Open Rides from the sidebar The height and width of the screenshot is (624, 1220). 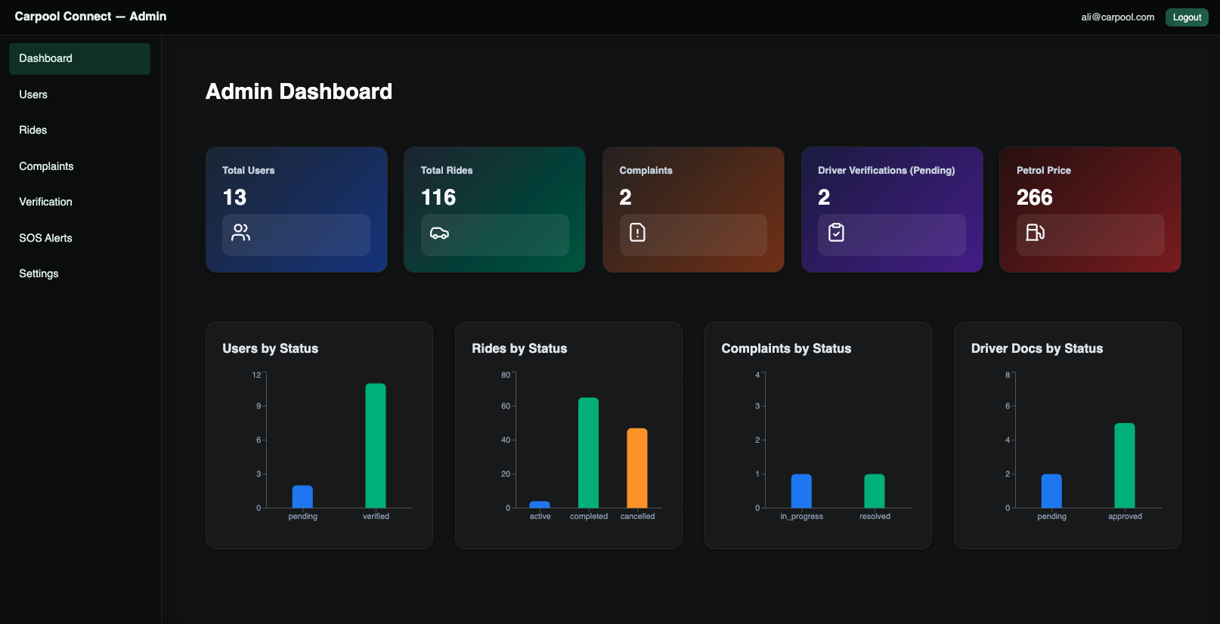(x=79, y=130)
